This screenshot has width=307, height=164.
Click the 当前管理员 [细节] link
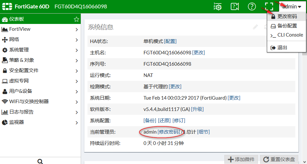click(x=203, y=132)
